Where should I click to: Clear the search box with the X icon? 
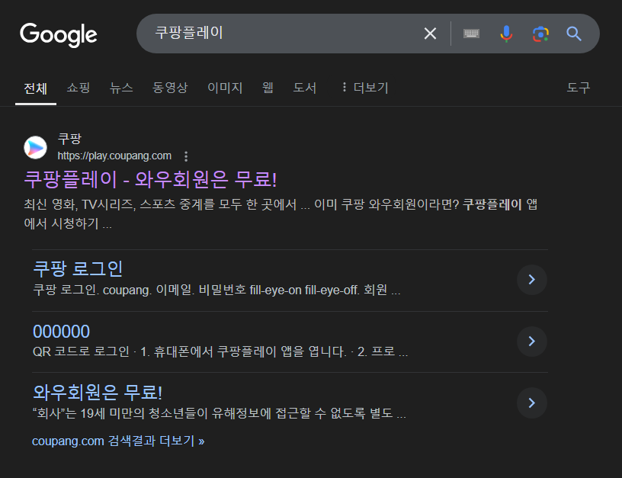430,34
